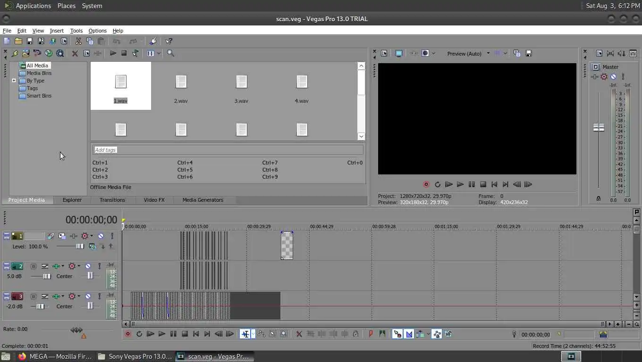Click the Insert Region icon
This screenshot has height=362, width=642.
[x=382, y=334]
